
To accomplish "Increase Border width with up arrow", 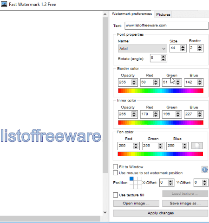I will pos(200,47).
